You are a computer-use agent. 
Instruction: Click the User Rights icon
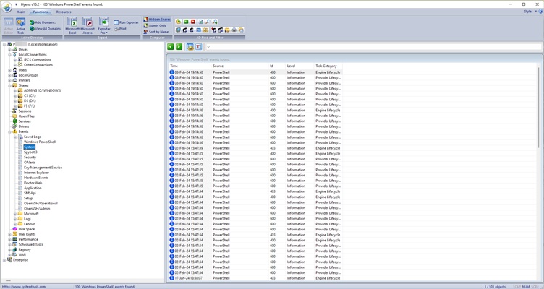(x=15, y=234)
